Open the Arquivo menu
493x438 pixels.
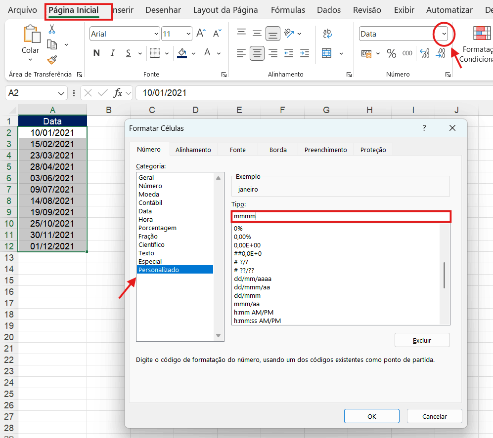tap(22, 10)
